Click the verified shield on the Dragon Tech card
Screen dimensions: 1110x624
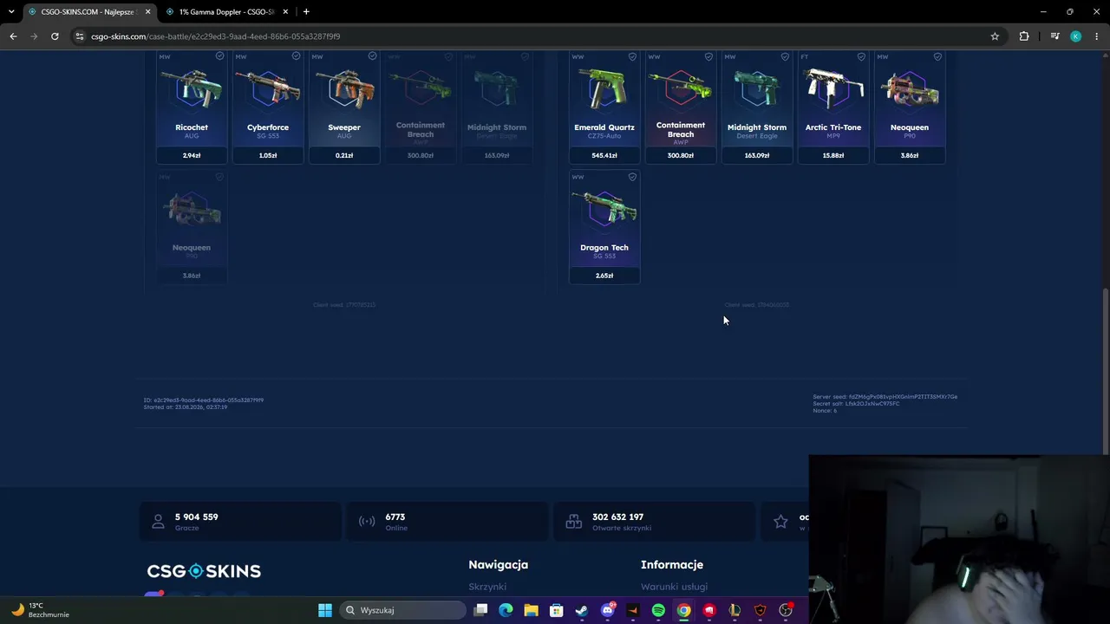pos(632,177)
